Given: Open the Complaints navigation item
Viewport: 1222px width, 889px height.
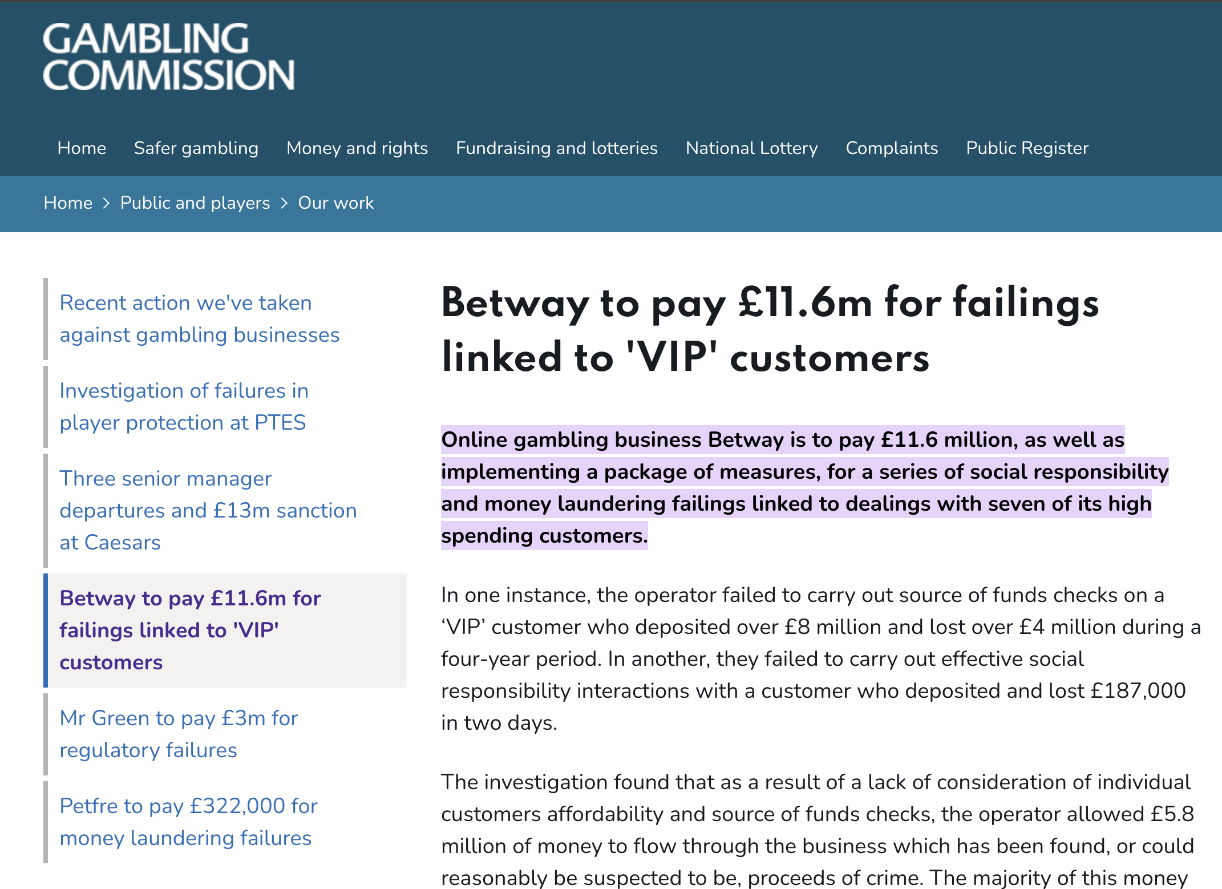Looking at the screenshot, I should (x=892, y=148).
